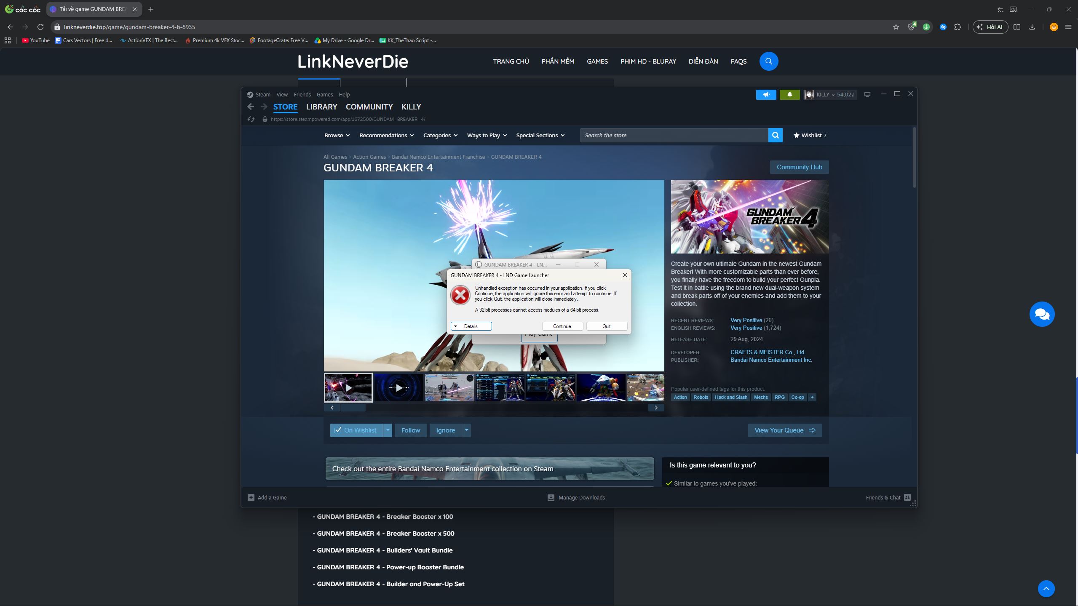Image resolution: width=1078 pixels, height=606 pixels.
Task: Click the Follow button
Action: pos(410,430)
